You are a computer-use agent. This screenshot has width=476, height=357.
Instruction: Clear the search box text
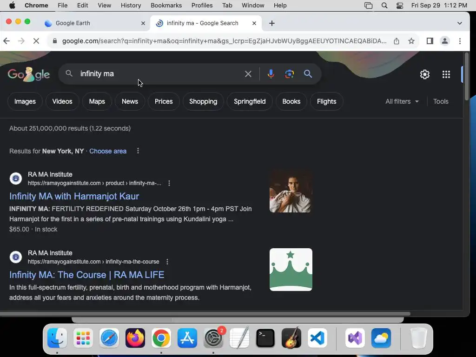click(248, 74)
